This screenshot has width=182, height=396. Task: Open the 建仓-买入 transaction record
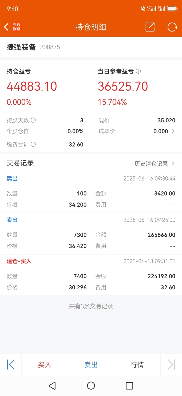(x=91, y=275)
